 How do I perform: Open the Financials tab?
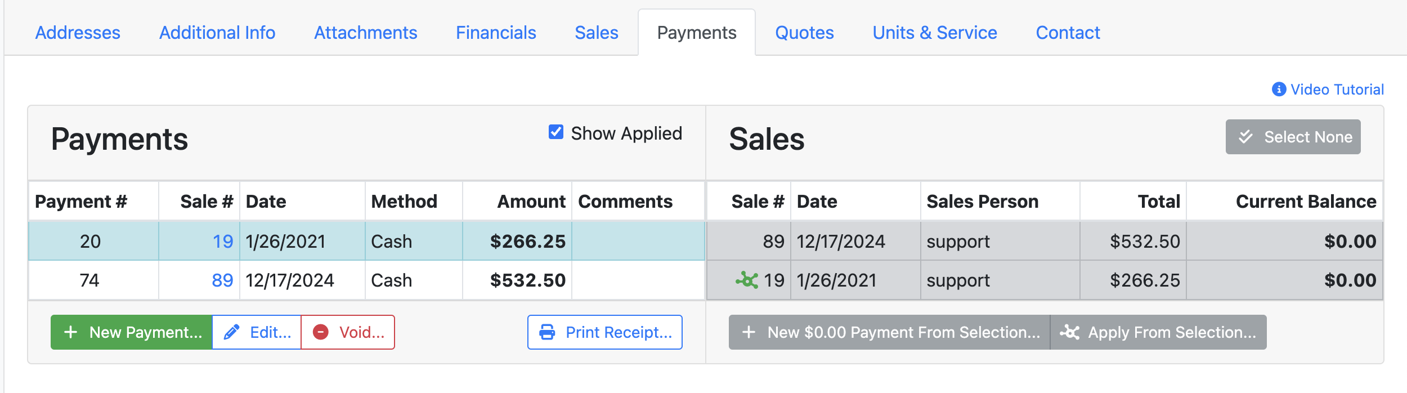tap(496, 33)
